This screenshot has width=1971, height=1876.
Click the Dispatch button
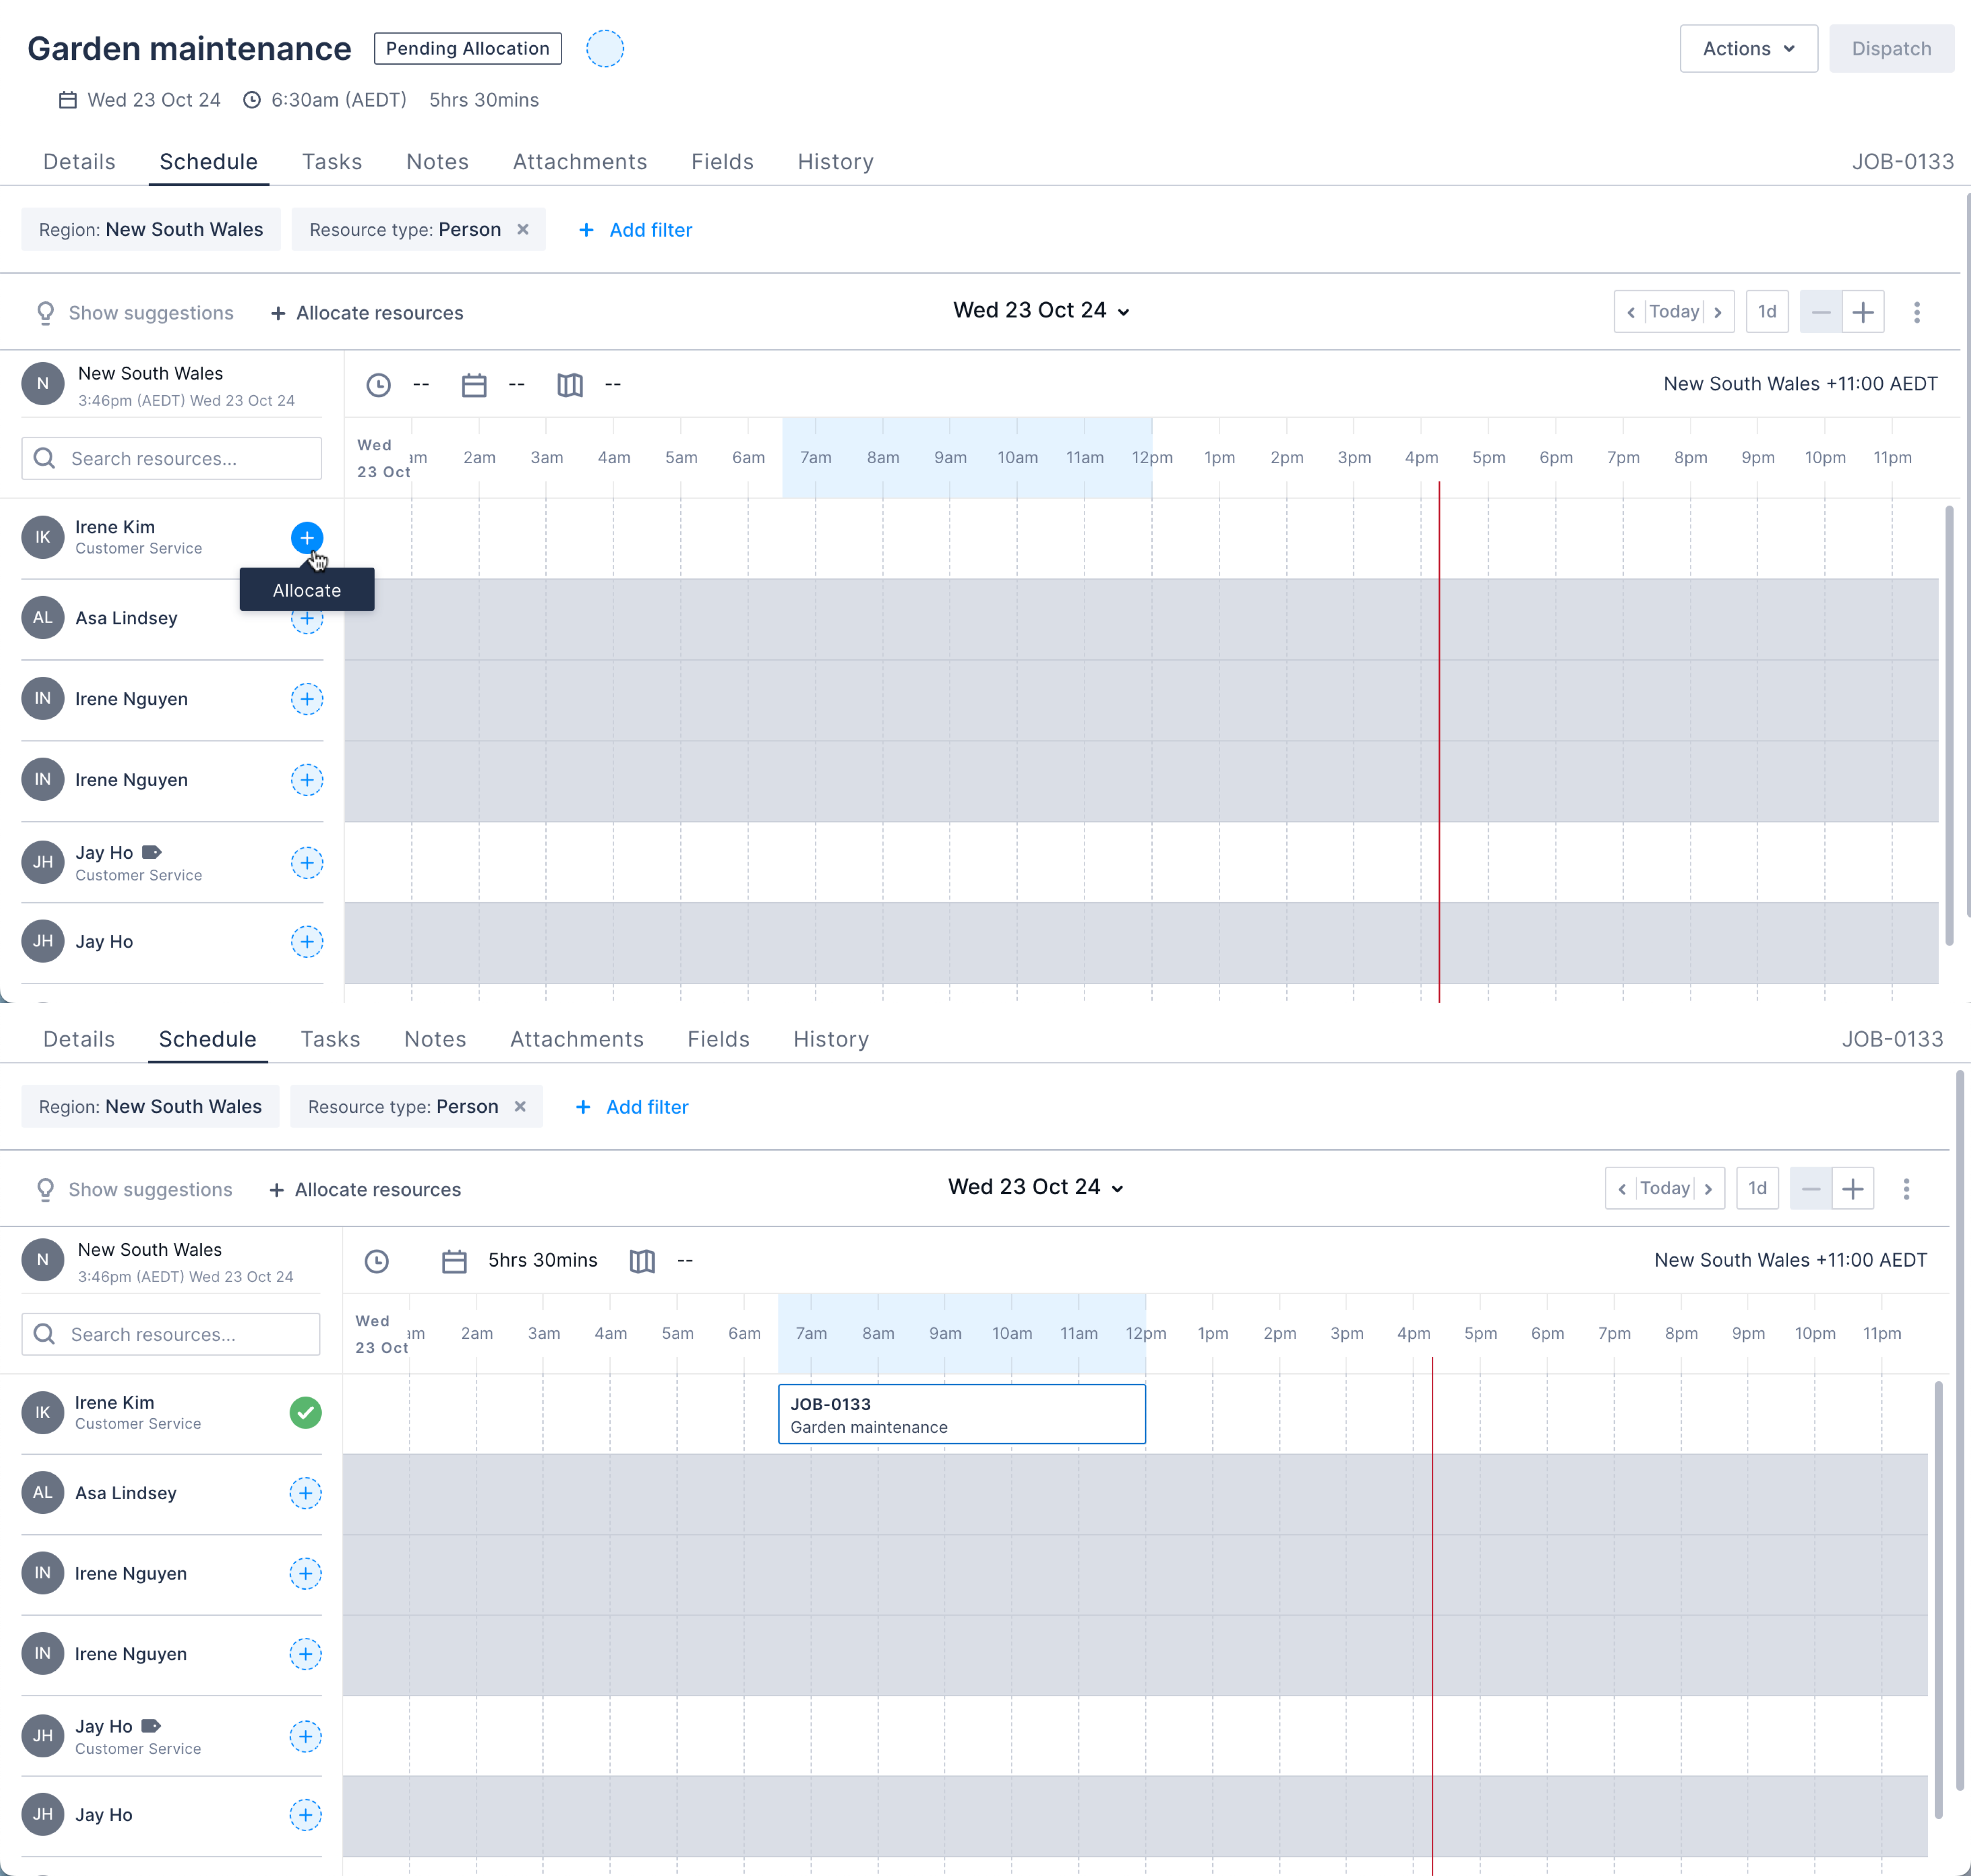1891,48
